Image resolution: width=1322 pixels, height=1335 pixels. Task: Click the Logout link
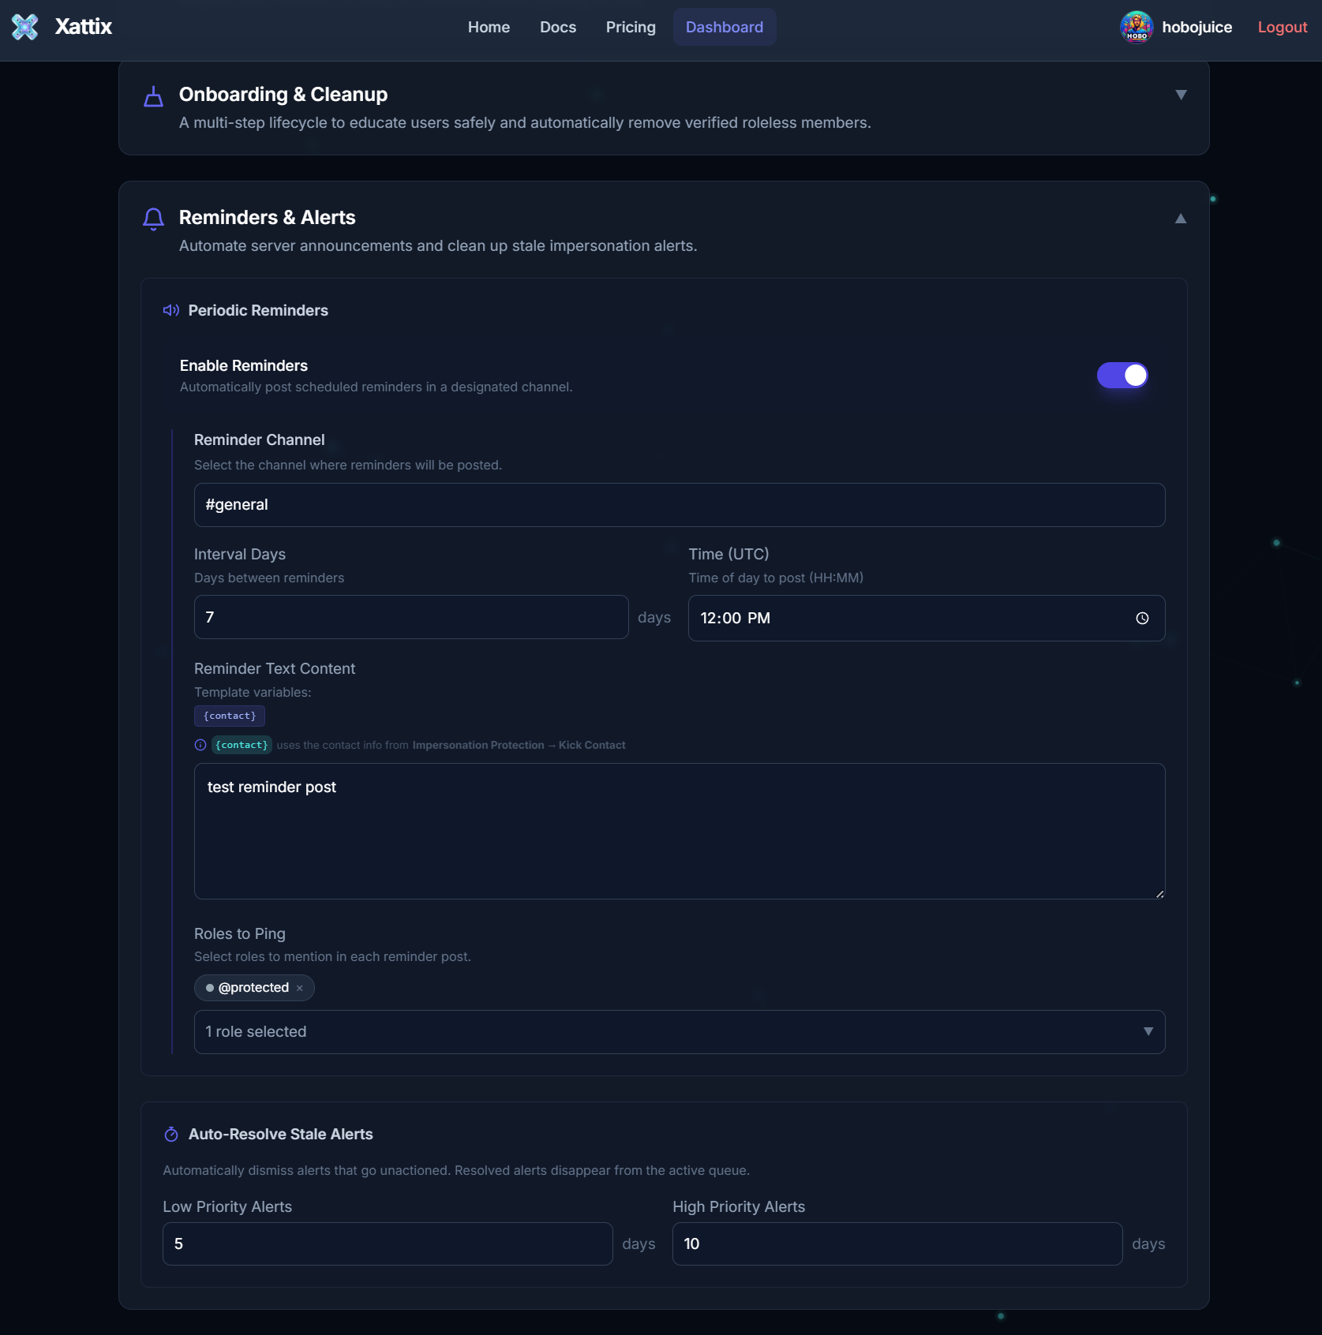tap(1283, 27)
